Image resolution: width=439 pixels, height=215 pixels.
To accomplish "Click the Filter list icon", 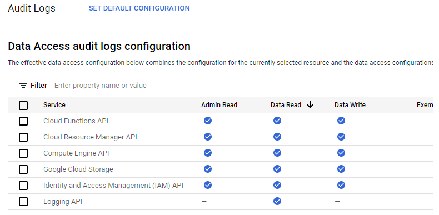I will coord(23,86).
